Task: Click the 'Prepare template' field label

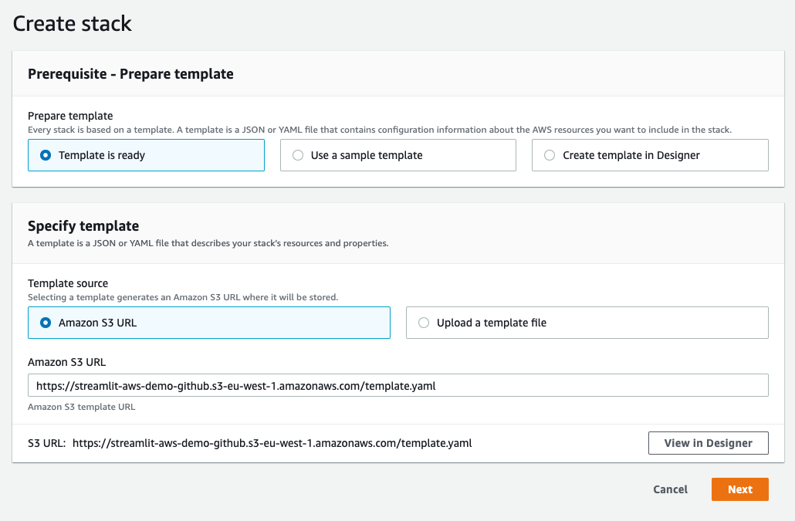Action: (x=70, y=116)
